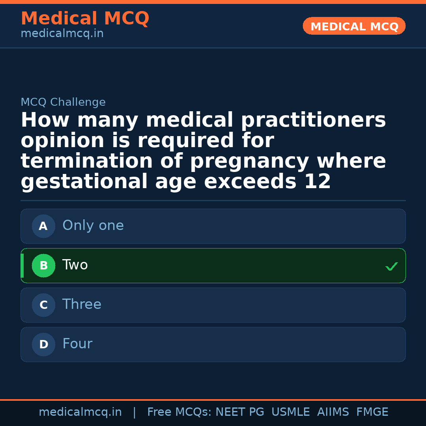Click the green B option badge

point(43,265)
